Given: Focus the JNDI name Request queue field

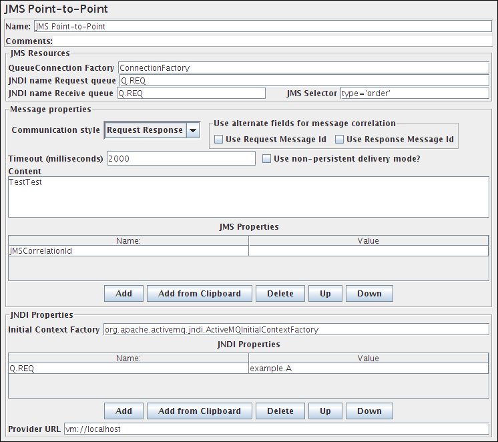Looking at the screenshot, I should [303, 81].
